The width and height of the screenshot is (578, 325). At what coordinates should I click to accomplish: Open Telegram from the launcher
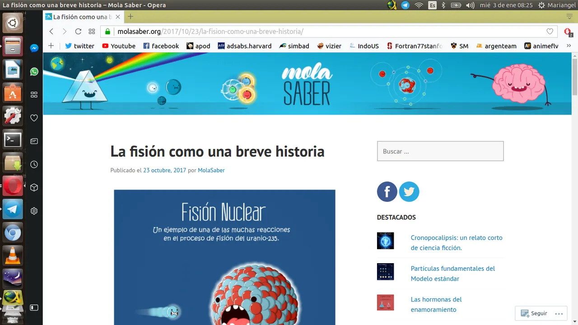point(13,209)
